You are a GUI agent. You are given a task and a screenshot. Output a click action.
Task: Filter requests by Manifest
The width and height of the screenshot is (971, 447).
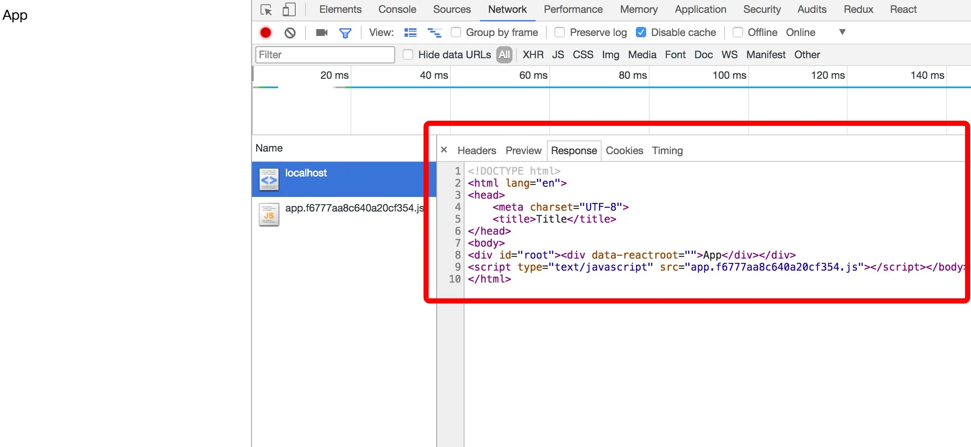click(x=766, y=55)
